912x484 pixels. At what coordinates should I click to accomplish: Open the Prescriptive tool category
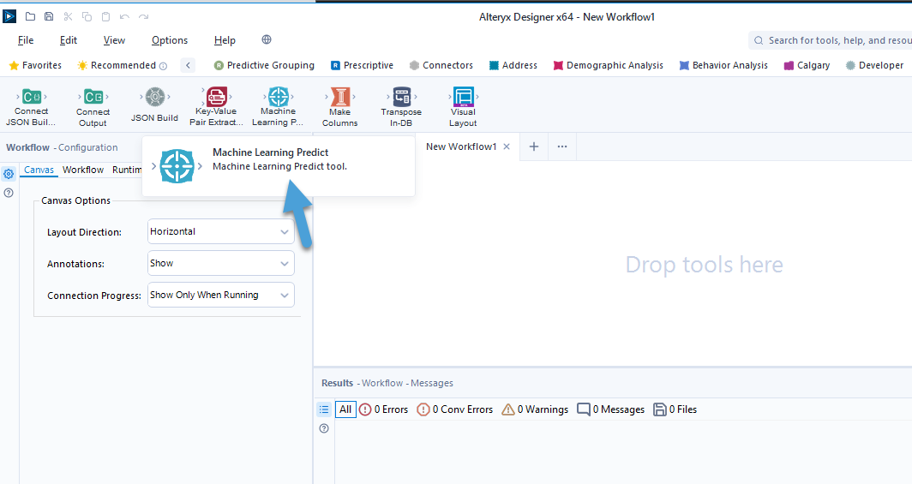(362, 65)
